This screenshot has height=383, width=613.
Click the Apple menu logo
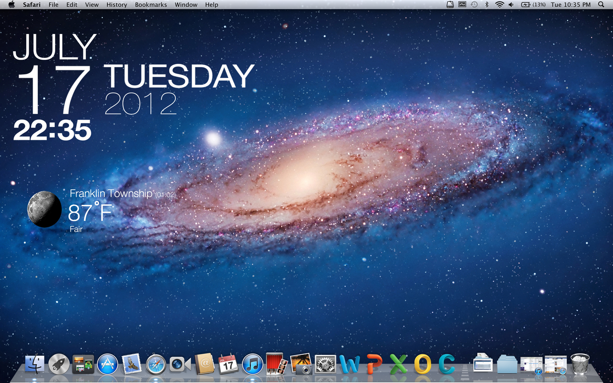coord(12,5)
